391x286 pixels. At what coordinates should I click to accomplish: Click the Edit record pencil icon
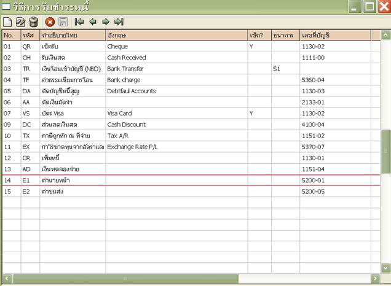(x=20, y=22)
